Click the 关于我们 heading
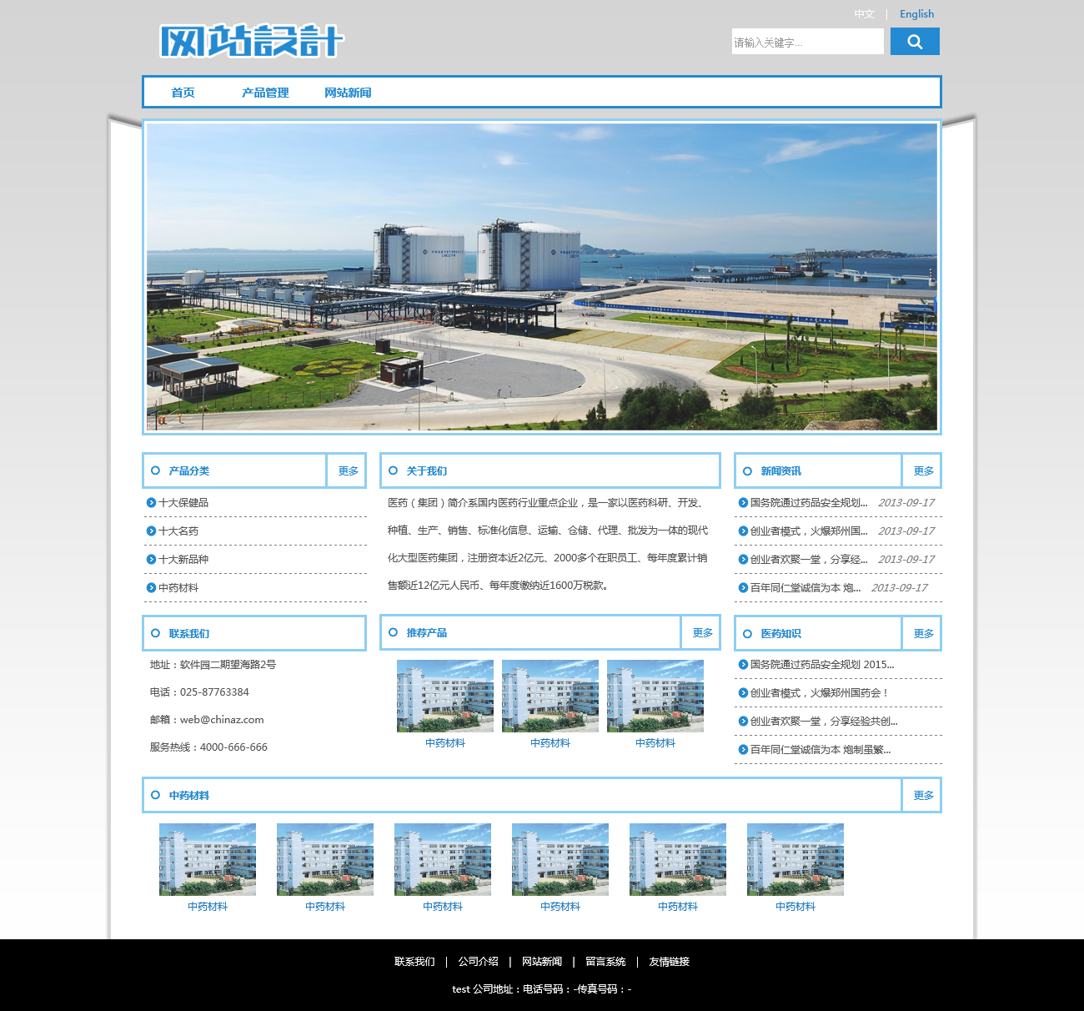 [426, 470]
